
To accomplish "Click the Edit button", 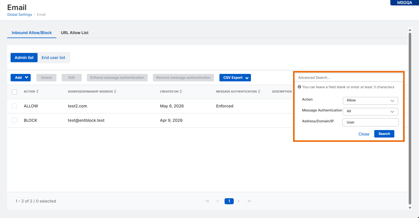I will coord(72,78).
